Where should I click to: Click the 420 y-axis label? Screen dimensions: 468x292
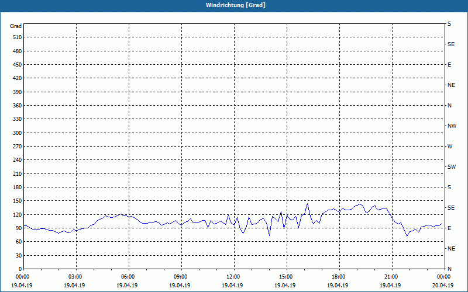point(18,78)
